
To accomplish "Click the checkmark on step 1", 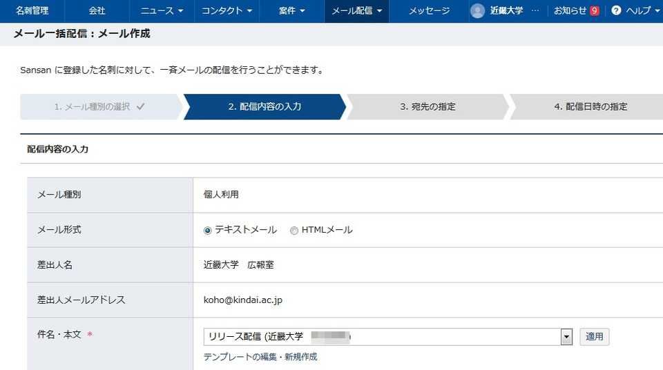I will [x=140, y=106].
